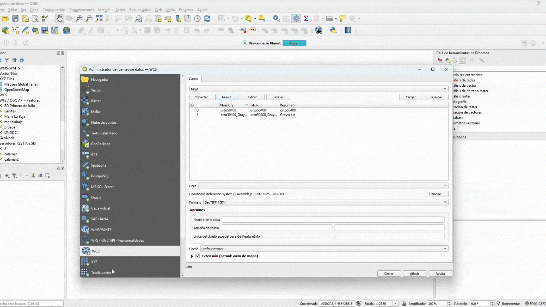The height and width of the screenshot is (307, 546).
Task: Toggle the scale lock icon
Action: pos(404,304)
